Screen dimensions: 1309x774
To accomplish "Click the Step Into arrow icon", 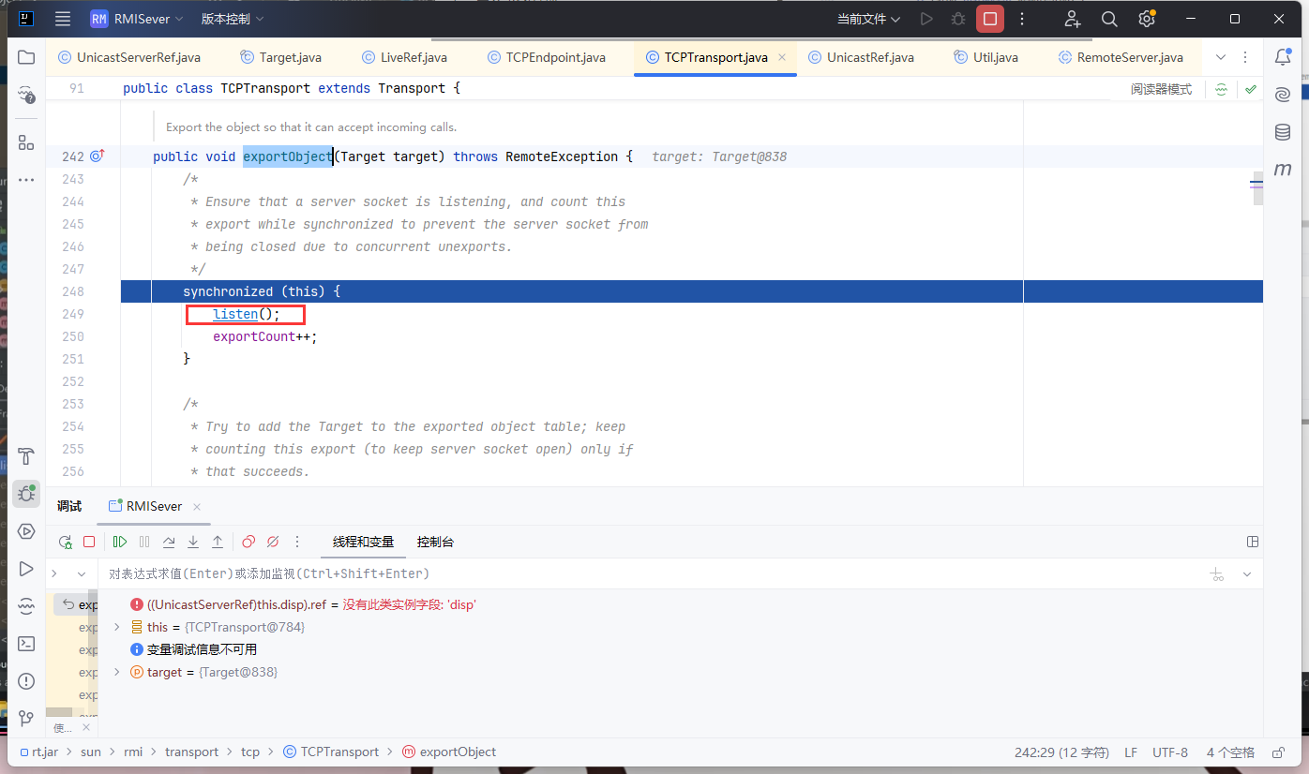I will [x=193, y=542].
